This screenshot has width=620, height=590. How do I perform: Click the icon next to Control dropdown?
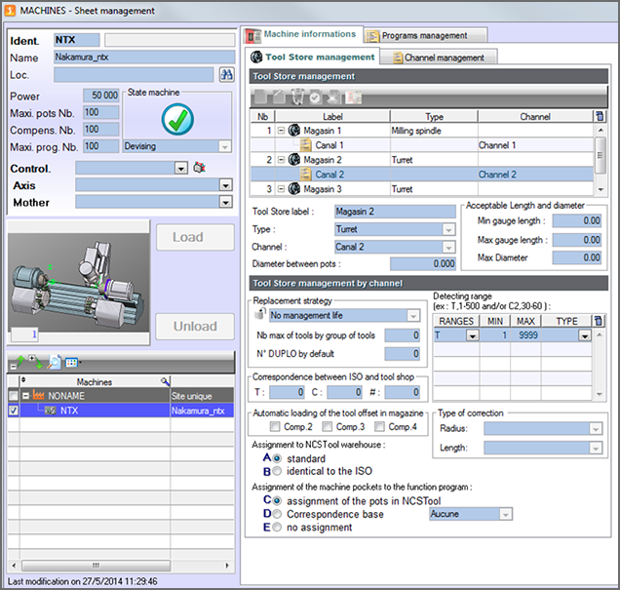[199, 168]
